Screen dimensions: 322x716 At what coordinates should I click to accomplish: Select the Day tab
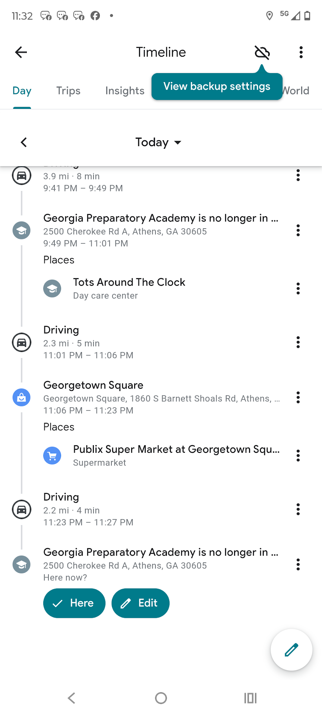click(x=22, y=91)
